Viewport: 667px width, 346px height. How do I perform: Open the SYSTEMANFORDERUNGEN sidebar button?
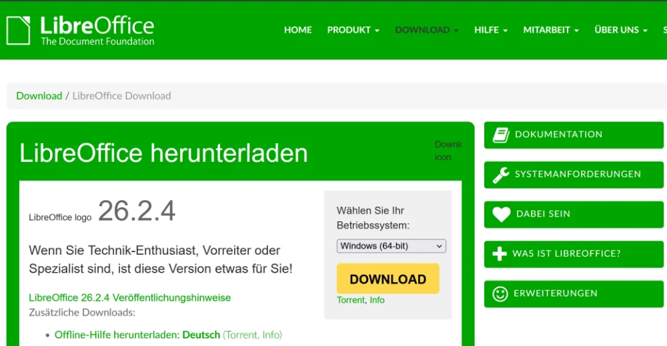(x=574, y=175)
